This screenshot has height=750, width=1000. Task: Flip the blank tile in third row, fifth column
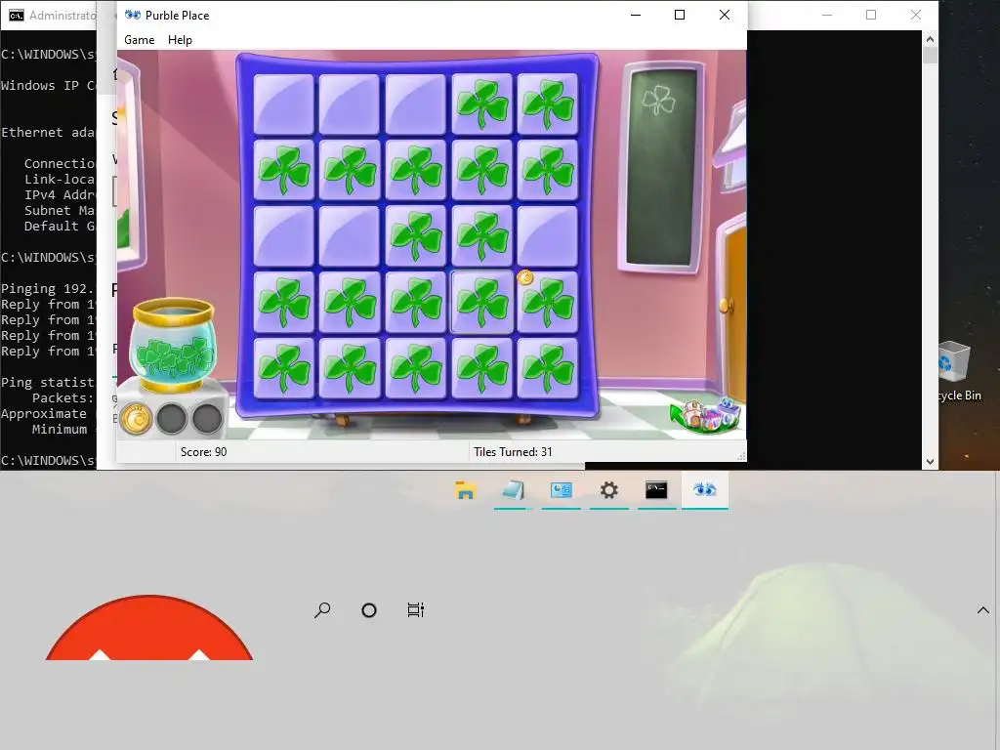(547, 236)
